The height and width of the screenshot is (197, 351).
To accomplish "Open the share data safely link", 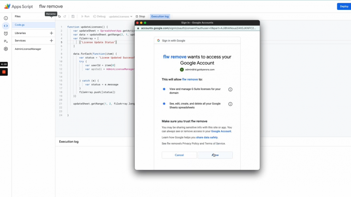I will tap(207, 137).
